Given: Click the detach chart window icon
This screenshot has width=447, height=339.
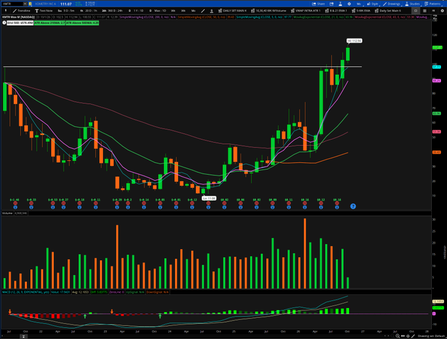Looking at the screenshot, I should pyautogui.click(x=331, y=4).
